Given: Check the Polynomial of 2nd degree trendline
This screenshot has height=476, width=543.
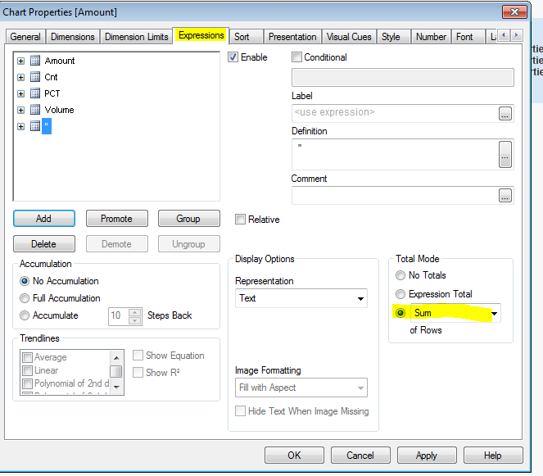Looking at the screenshot, I should [27, 383].
